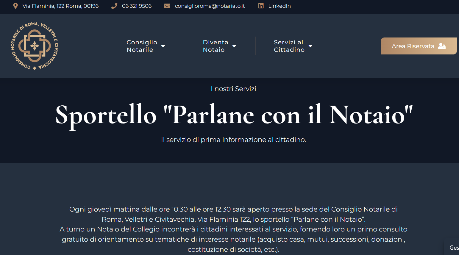
Task: Open the Consiglio Notarile menu item
Action: pos(142,46)
